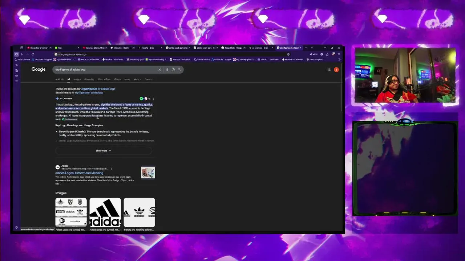
Task: Switch to the as an emote - Grok tab
Action: pyautogui.click(x=261, y=48)
